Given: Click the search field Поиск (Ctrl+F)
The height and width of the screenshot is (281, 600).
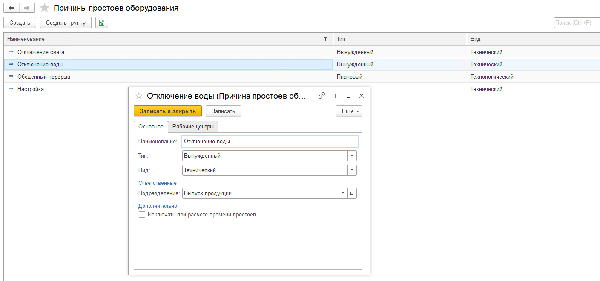Looking at the screenshot, I should click(577, 23).
